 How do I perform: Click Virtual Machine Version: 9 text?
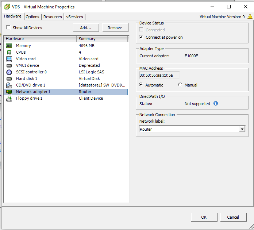click(222, 17)
